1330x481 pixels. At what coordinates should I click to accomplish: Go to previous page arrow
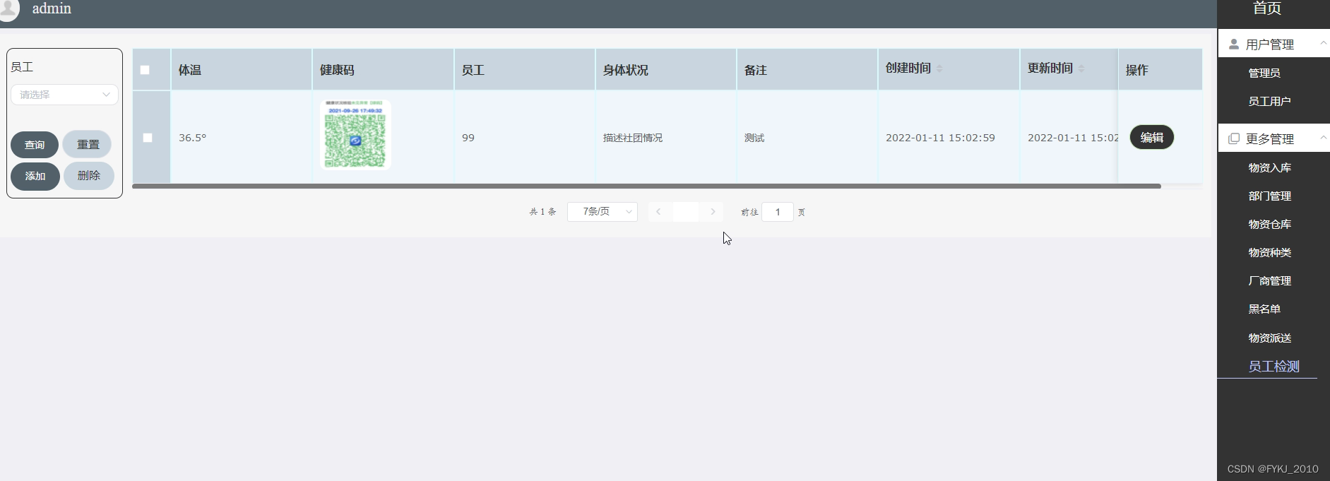[658, 212]
